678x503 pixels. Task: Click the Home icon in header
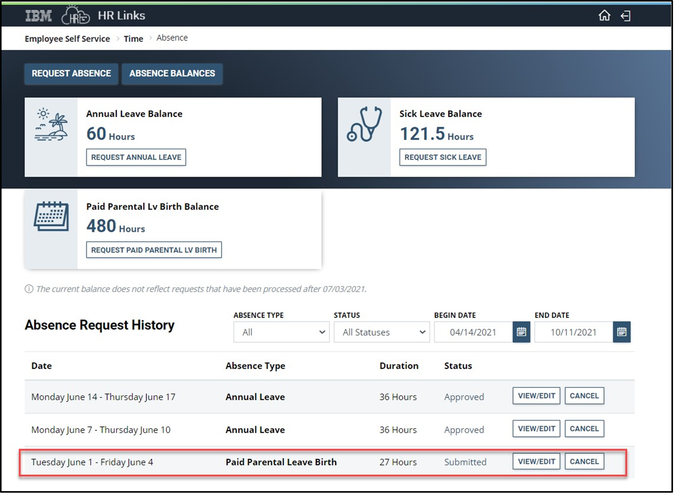click(x=604, y=15)
